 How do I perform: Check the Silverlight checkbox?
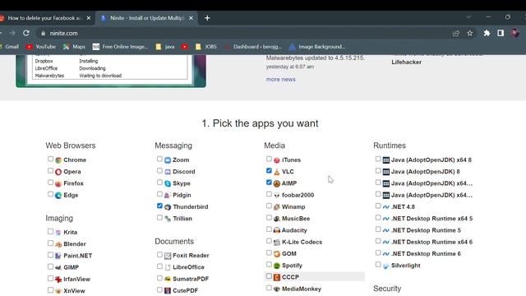click(x=378, y=265)
